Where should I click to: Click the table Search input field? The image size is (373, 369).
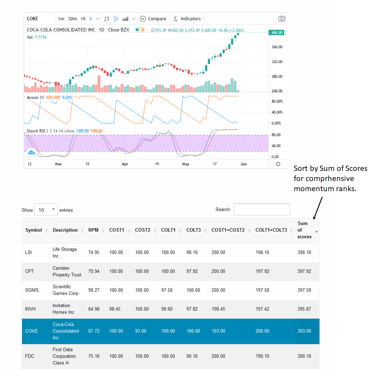262,210
